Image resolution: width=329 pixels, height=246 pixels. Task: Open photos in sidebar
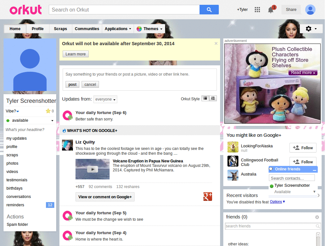coord(13,163)
